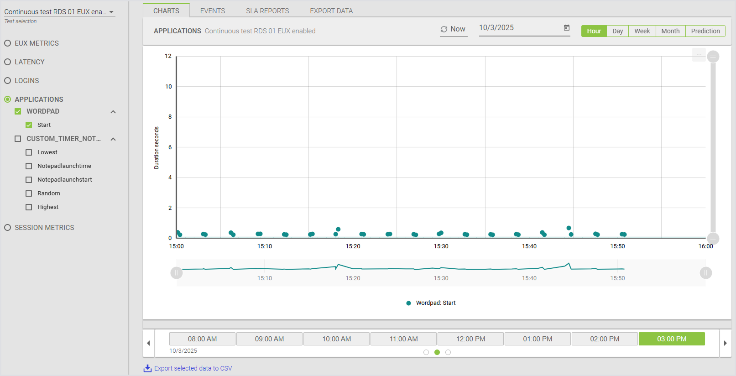Click the left range navigator handle
Screen dimensions: 736x376
[x=177, y=273]
